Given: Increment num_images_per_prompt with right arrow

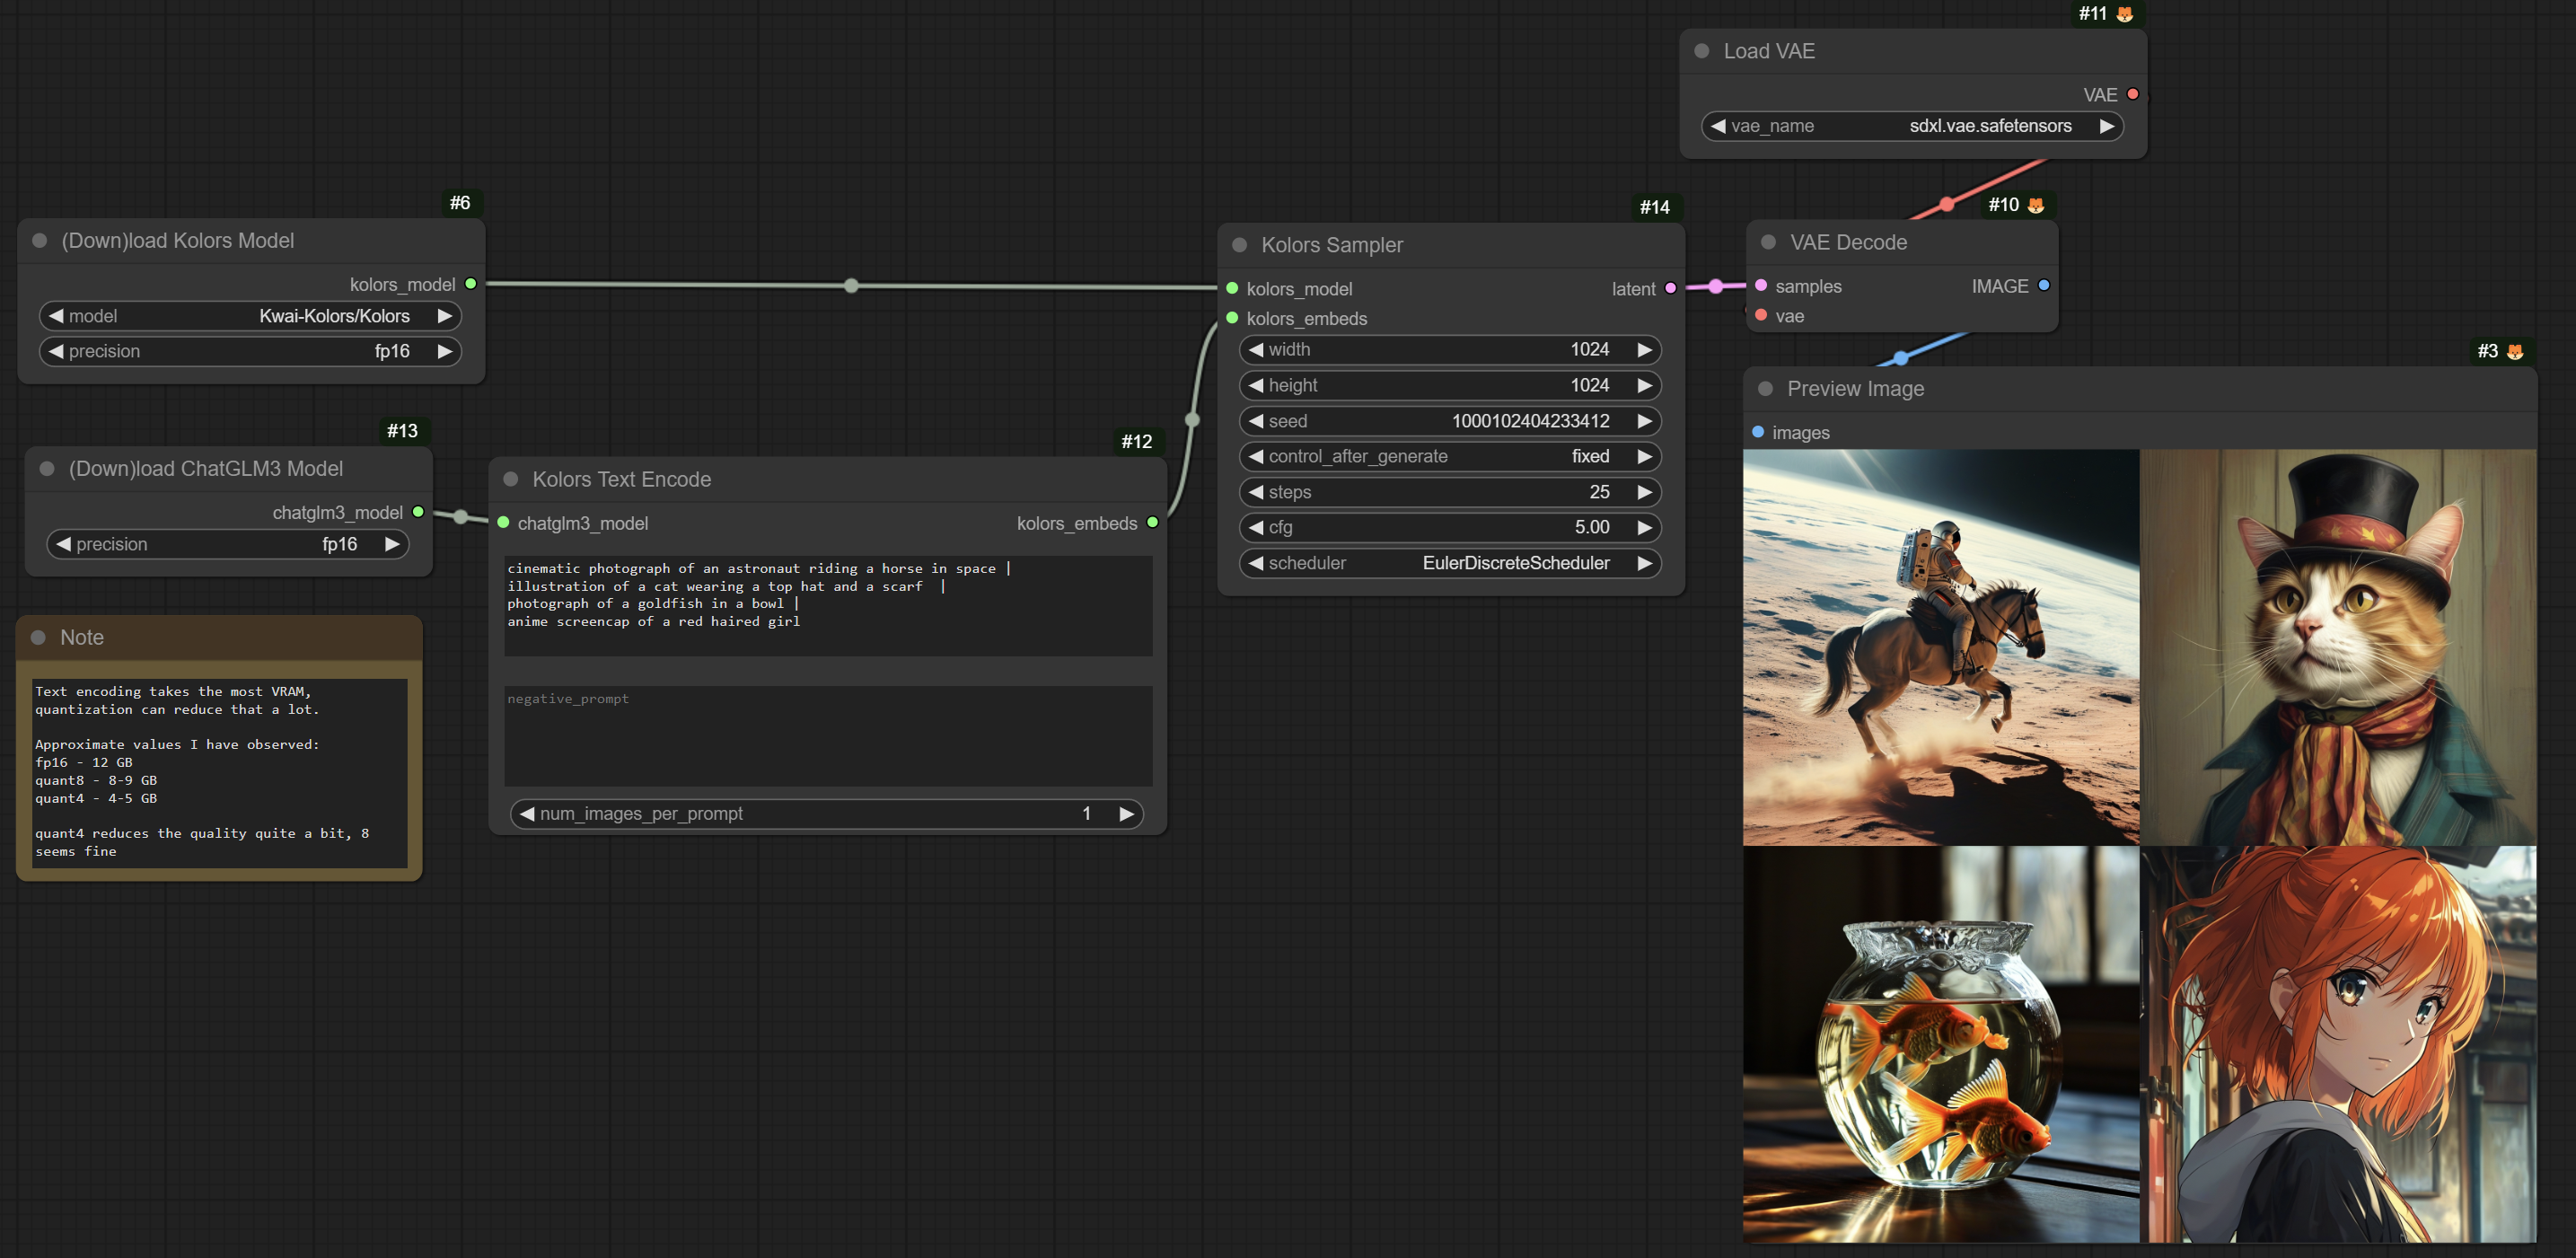Looking at the screenshot, I should [1126, 814].
